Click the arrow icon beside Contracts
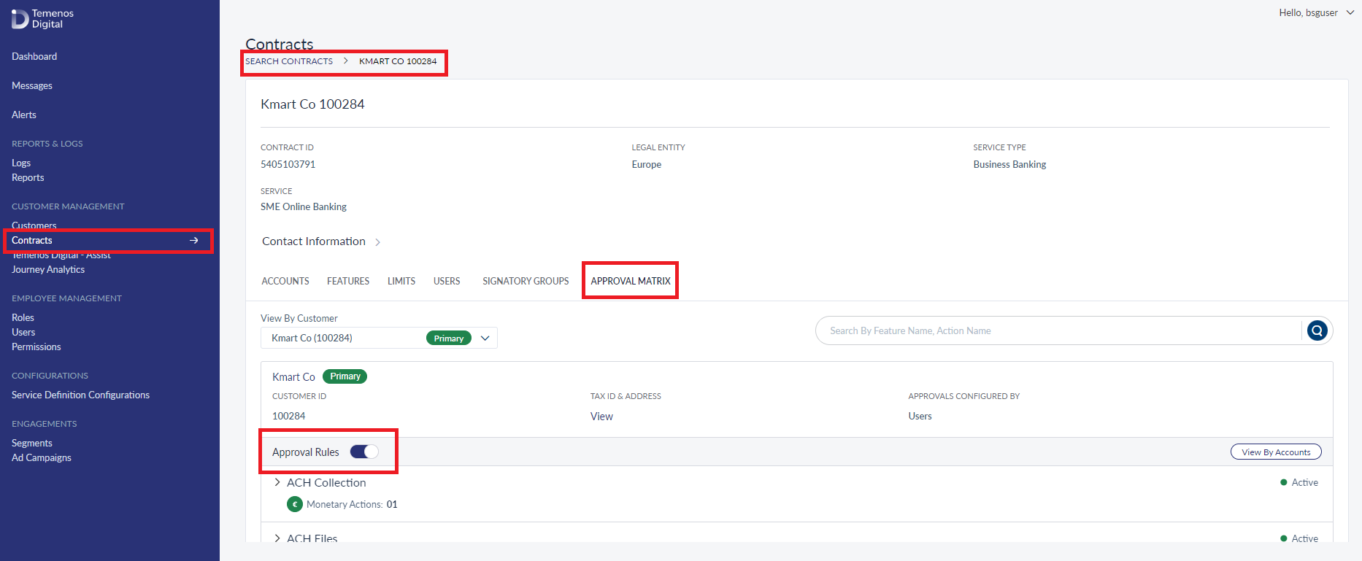This screenshot has height=561, width=1362. tap(193, 240)
